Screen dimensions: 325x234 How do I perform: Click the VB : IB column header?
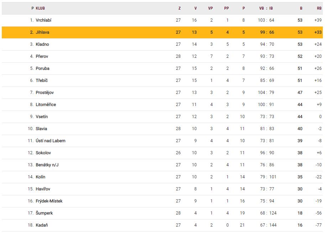266,8
